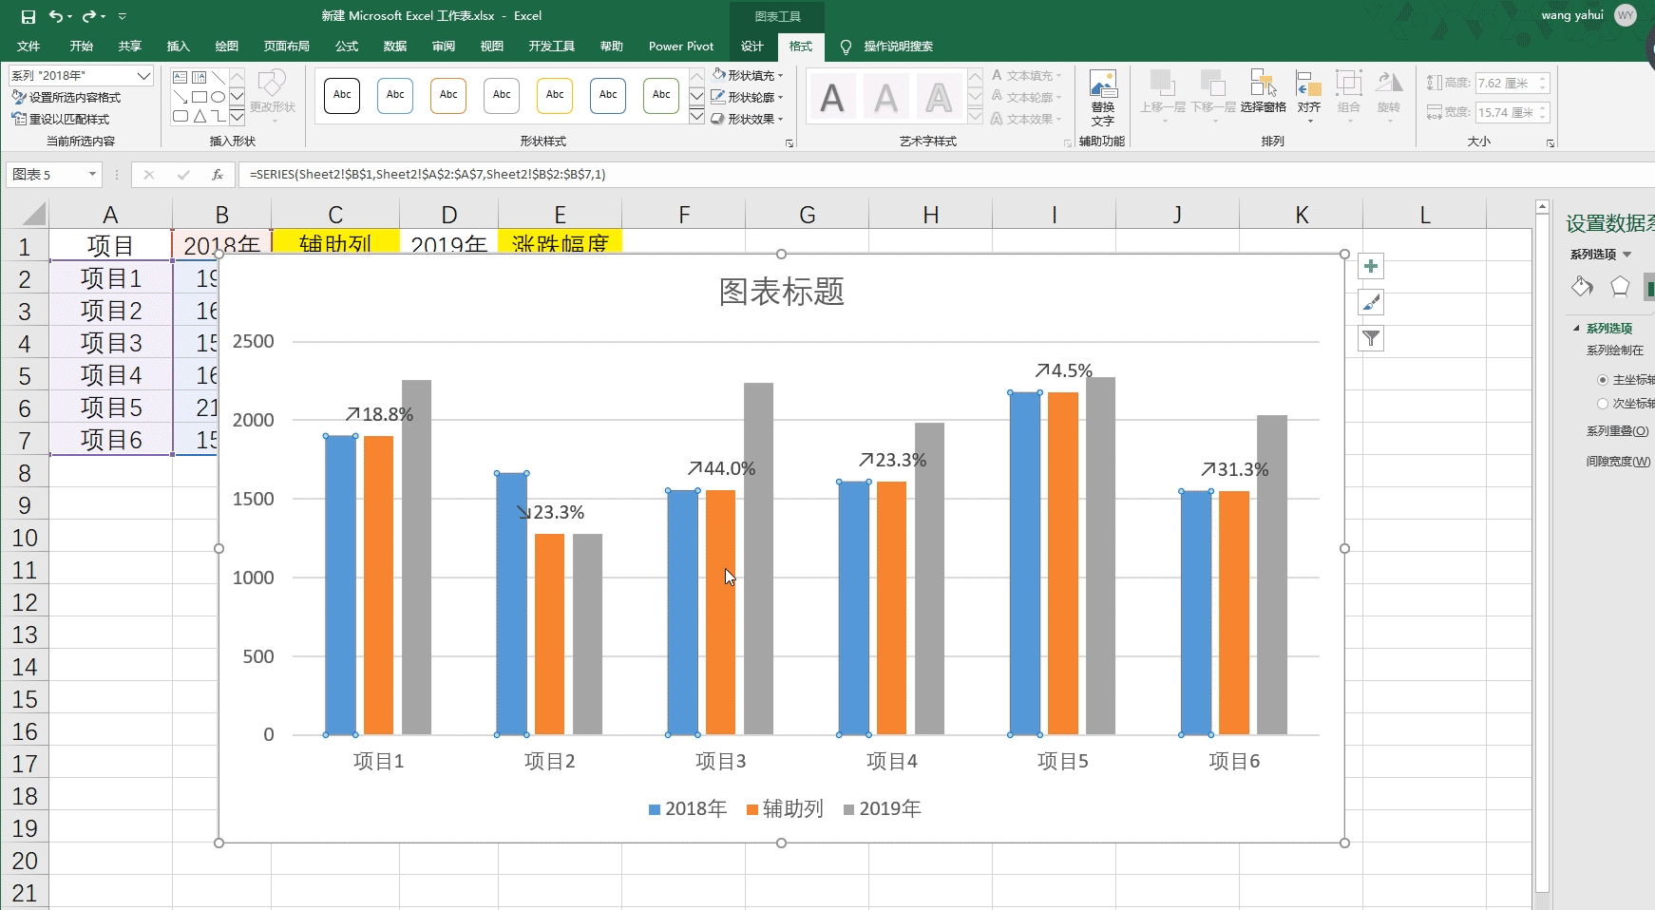1655x910 pixels.
Task: Click legend entry 2019年
Action: point(883,808)
